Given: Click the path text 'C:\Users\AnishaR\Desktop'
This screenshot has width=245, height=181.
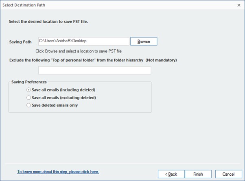Looking at the screenshot, I should tap(63, 41).
